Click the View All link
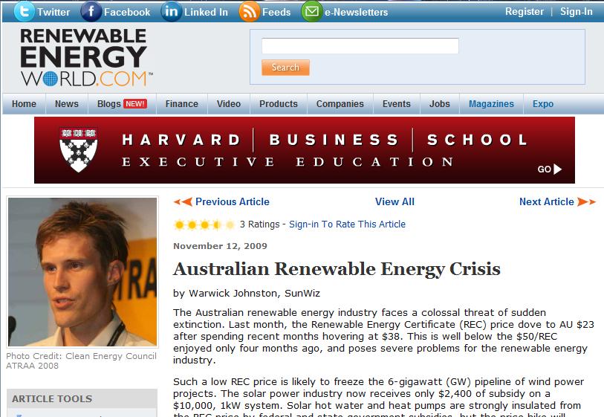 tap(394, 201)
